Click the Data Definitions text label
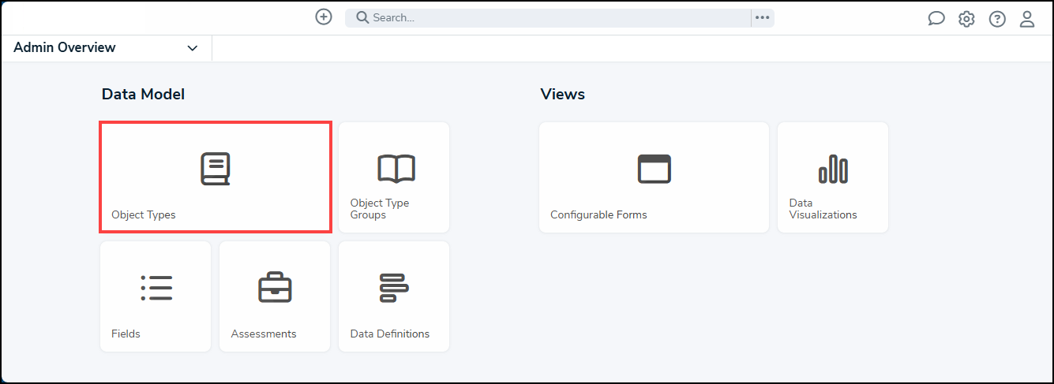Viewport: 1054px width, 384px height. tap(390, 334)
